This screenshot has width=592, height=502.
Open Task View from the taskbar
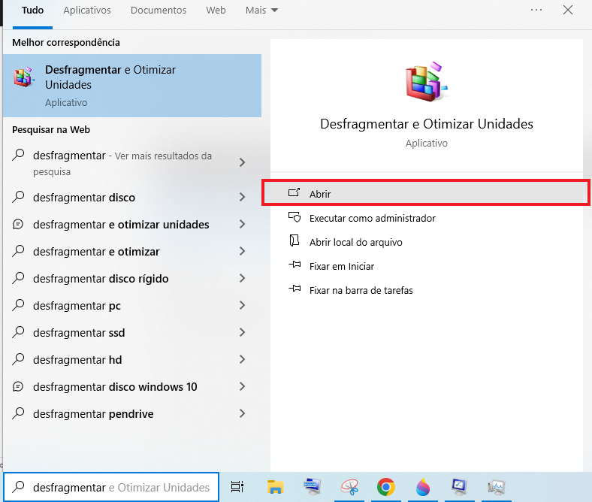[x=237, y=487]
